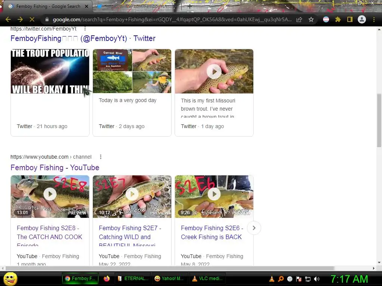Click the padlock site info icon

(x=47, y=19)
